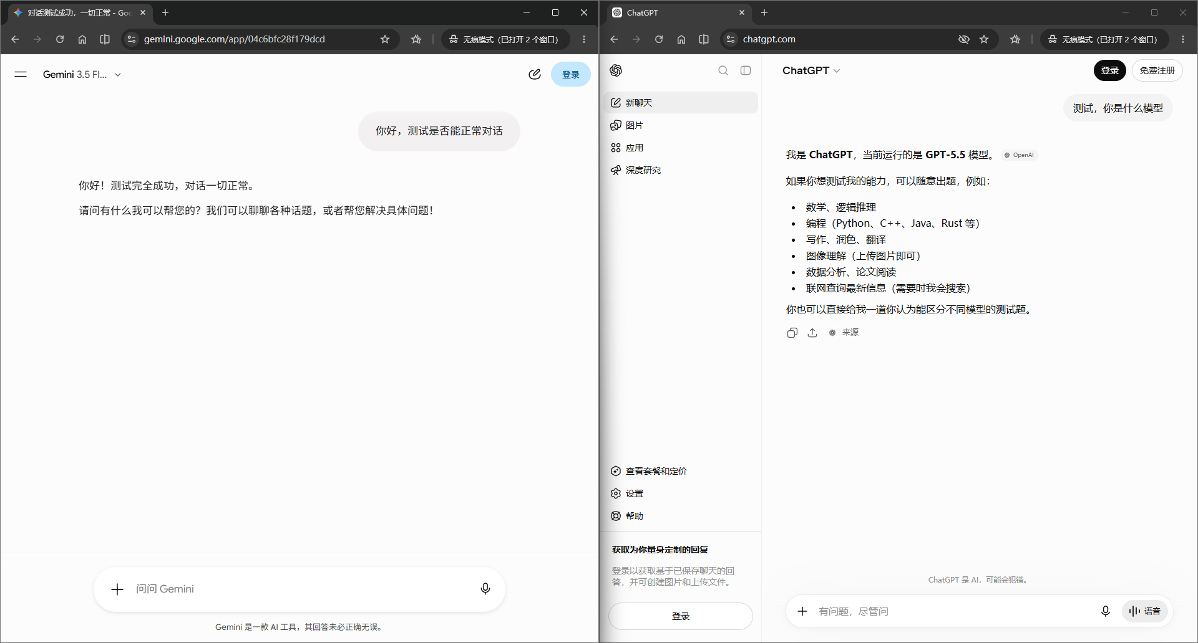Image resolution: width=1198 pixels, height=643 pixels.
Task: Open home page in ChatGPT browser window
Action: click(681, 39)
